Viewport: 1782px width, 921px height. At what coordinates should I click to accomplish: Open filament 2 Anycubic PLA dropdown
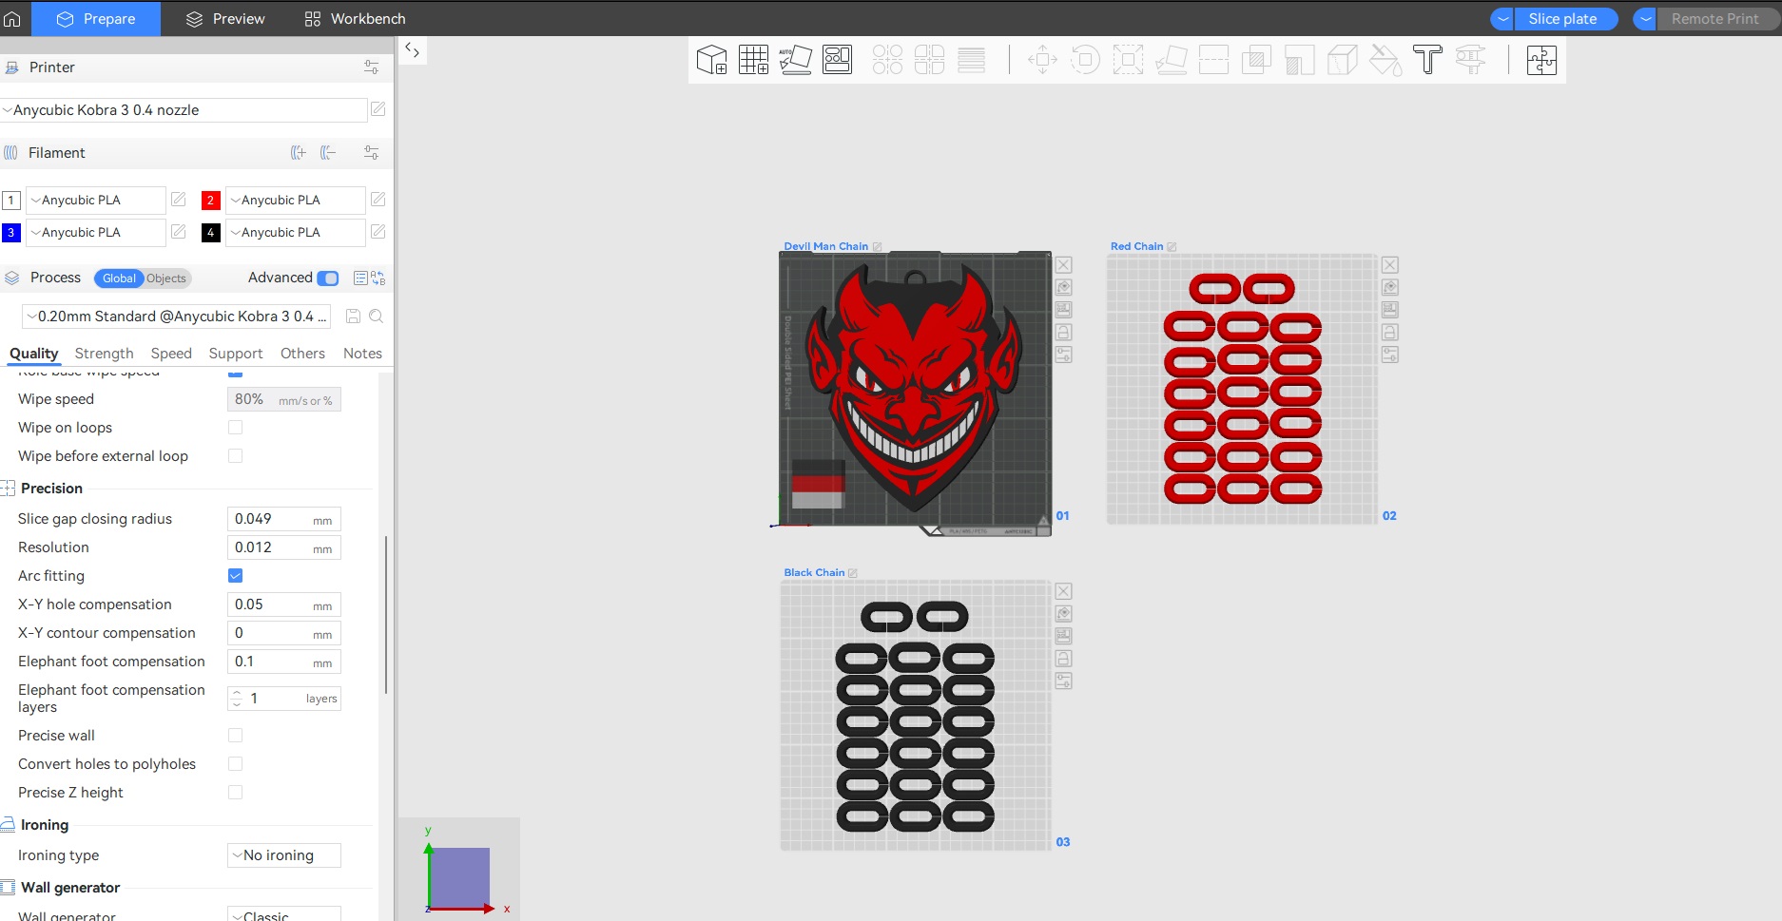(x=296, y=201)
